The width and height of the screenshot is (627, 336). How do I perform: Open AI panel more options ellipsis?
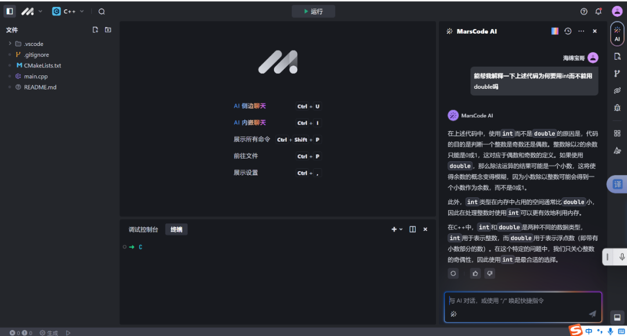[581, 31]
